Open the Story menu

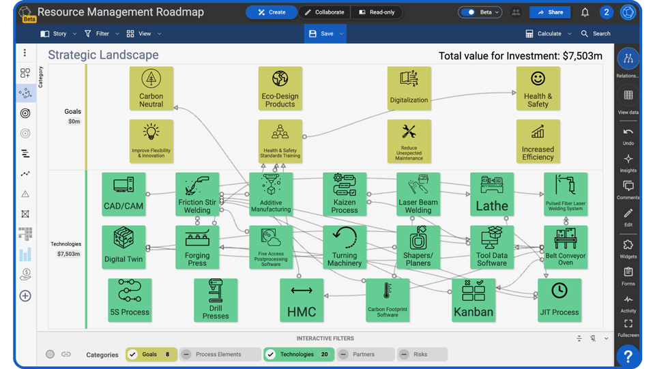(59, 33)
